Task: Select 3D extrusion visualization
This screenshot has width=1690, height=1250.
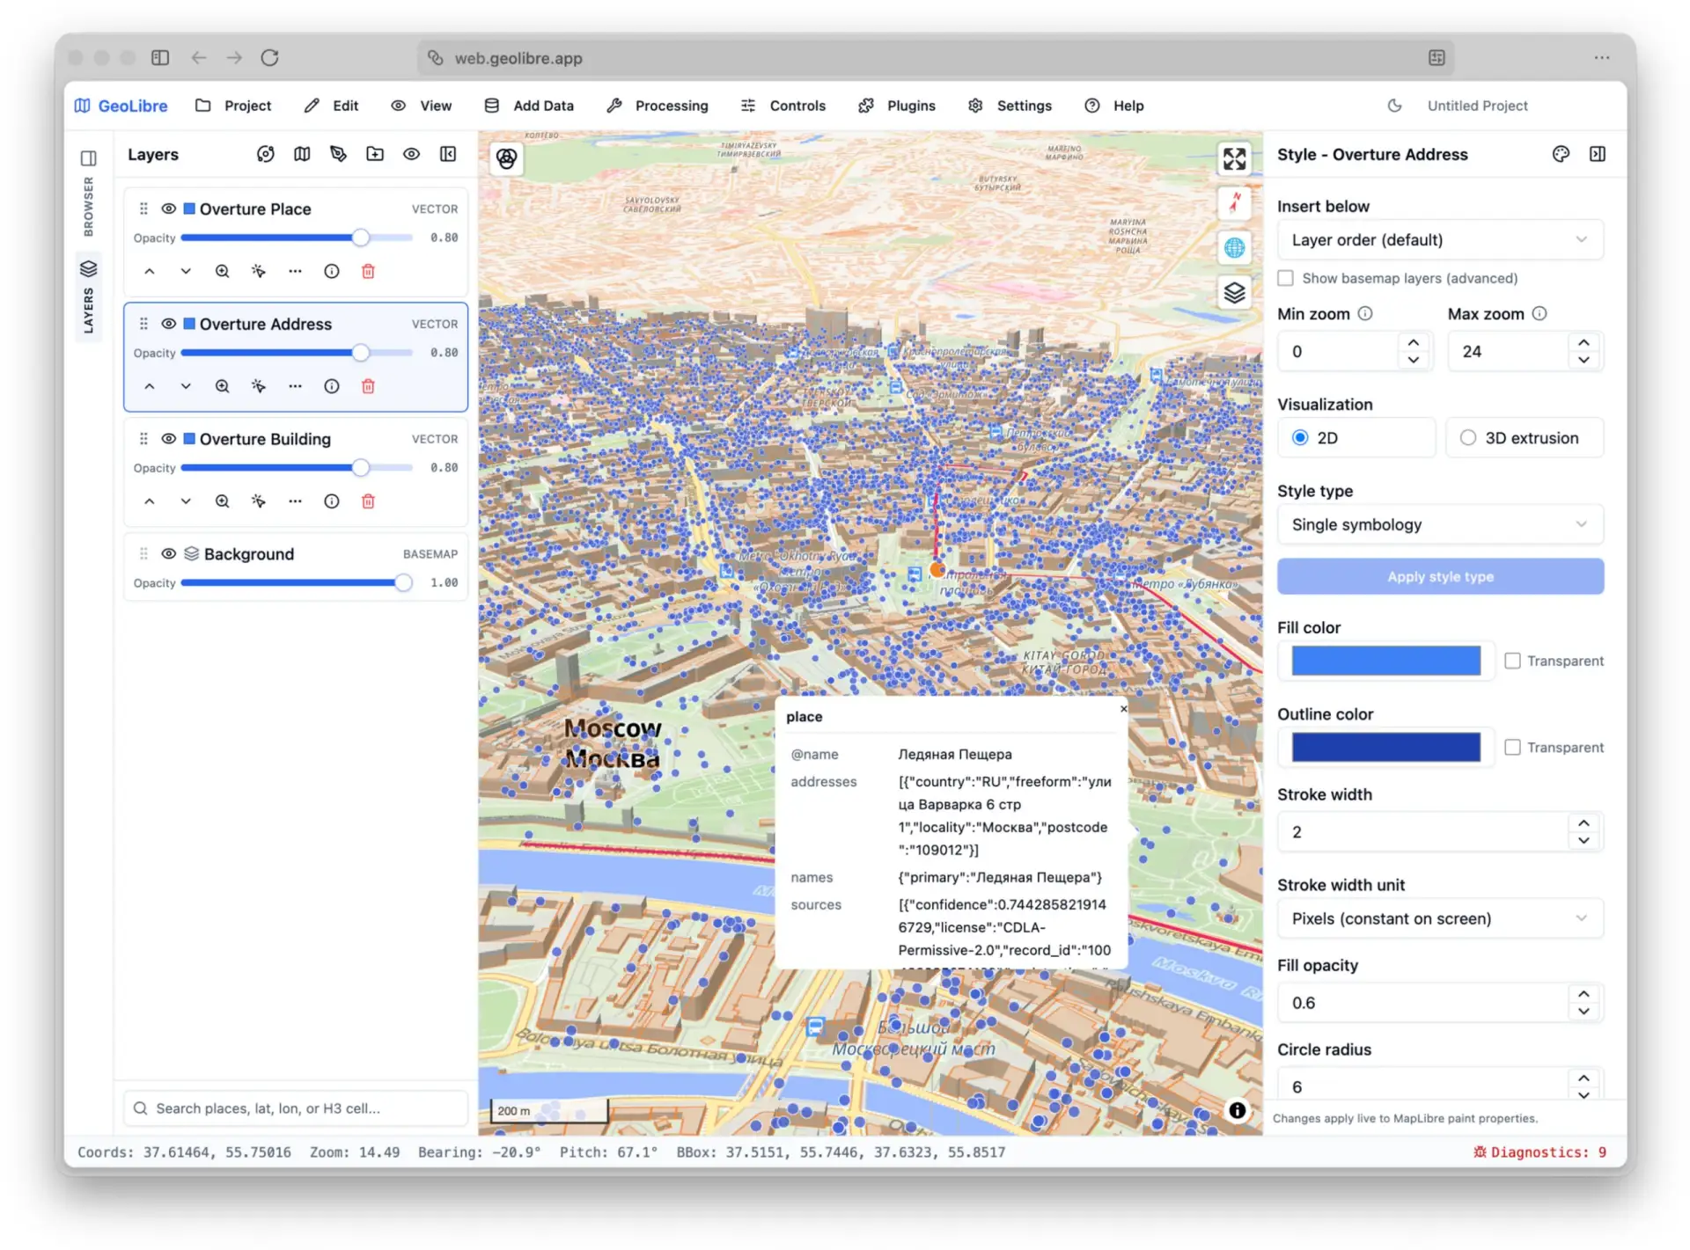Action: [1525, 438]
